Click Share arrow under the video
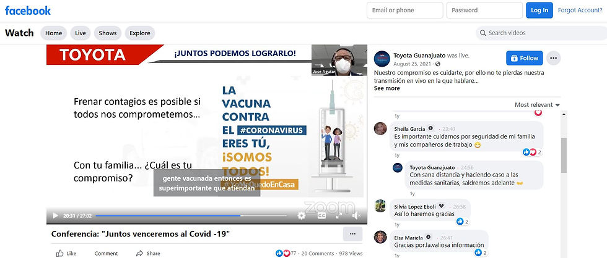 tap(148, 254)
